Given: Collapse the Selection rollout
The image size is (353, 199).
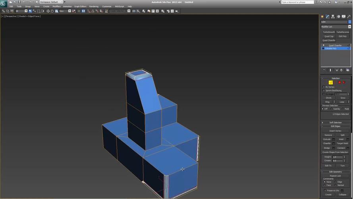Looking at the screenshot, I should (336, 78).
